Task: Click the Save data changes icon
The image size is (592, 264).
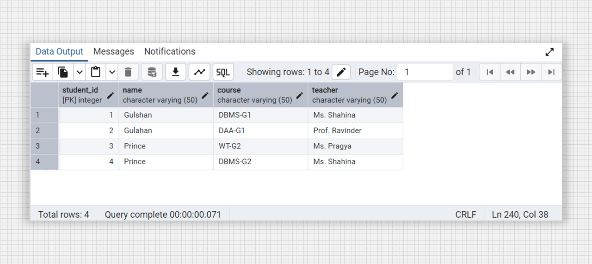Action: click(x=152, y=72)
